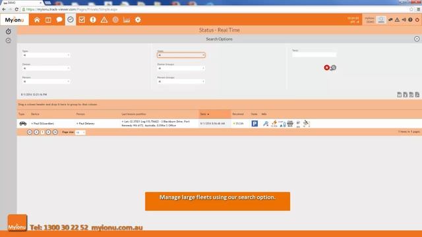Open the calendar icon in navigation bar
Image resolution: width=422 pixels, height=237 pixels.
tap(48, 20)
